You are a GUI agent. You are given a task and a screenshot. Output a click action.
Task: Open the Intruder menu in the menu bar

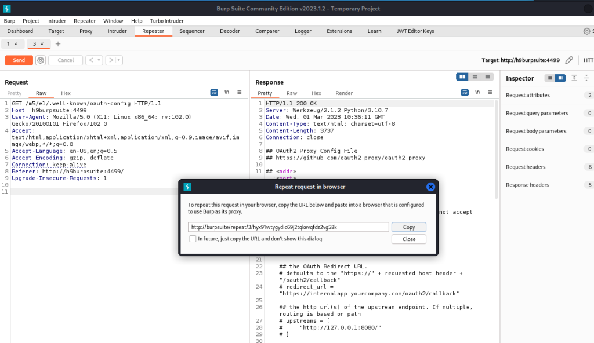coord(56,21)
